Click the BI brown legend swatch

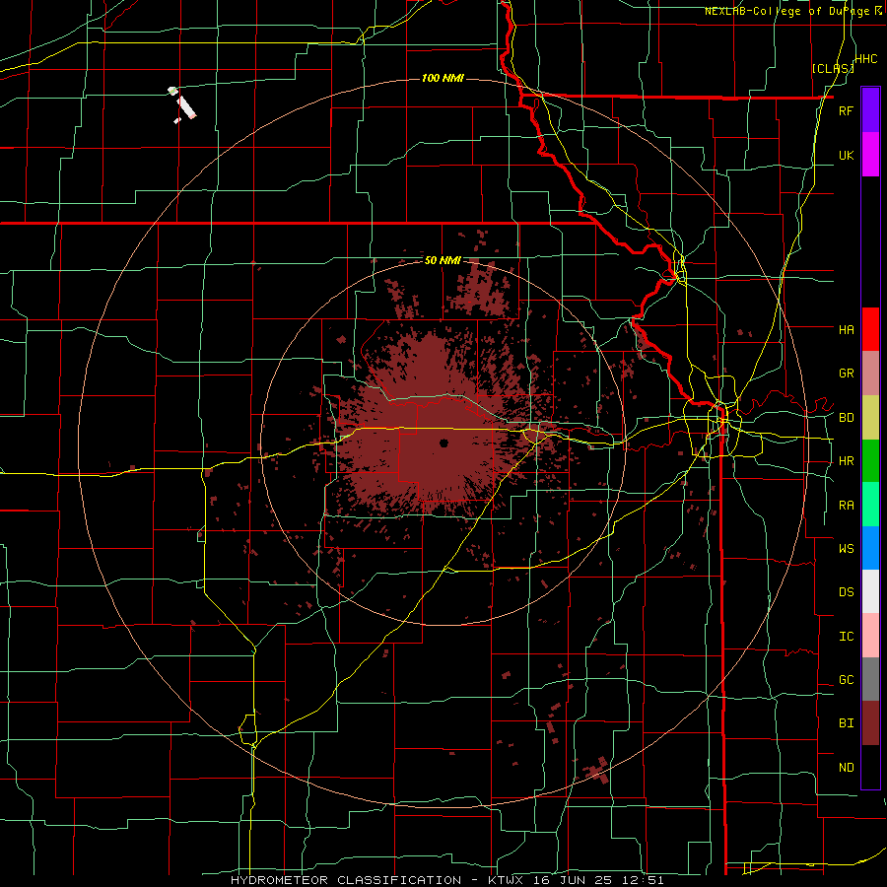point(870,723)
